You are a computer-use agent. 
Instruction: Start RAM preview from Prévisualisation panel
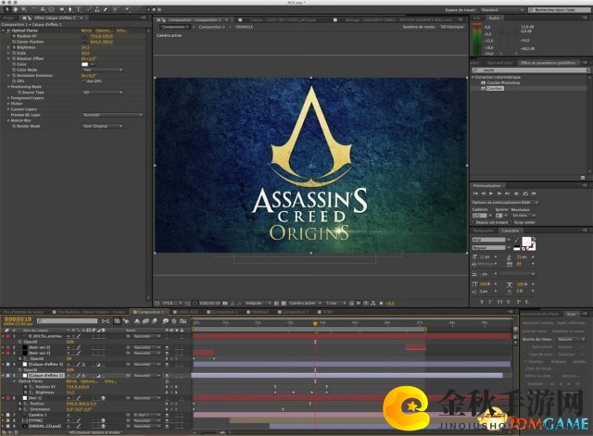tap(534, 193)
